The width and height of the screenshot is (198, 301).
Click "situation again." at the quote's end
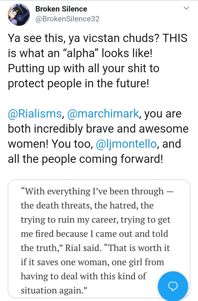pos(54,290)
